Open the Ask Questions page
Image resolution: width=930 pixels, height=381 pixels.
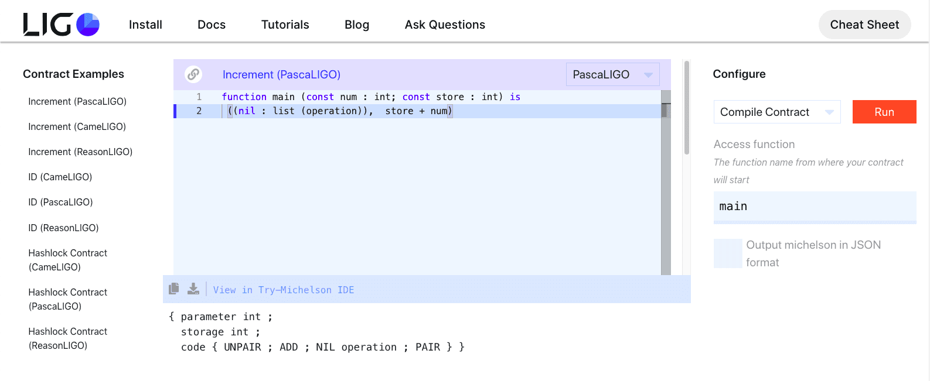pyautogui.click(x=445, y=25)
